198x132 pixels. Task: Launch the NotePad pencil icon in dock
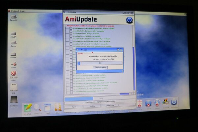coord(28,108)
